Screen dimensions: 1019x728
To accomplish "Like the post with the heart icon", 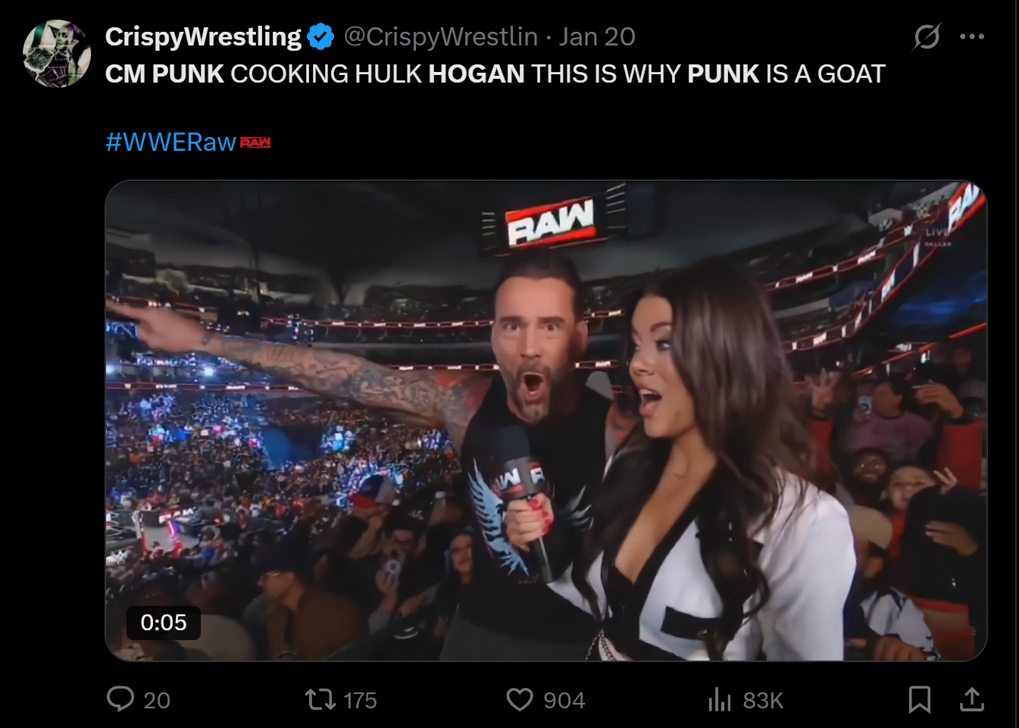I will (x=520, y=699).
